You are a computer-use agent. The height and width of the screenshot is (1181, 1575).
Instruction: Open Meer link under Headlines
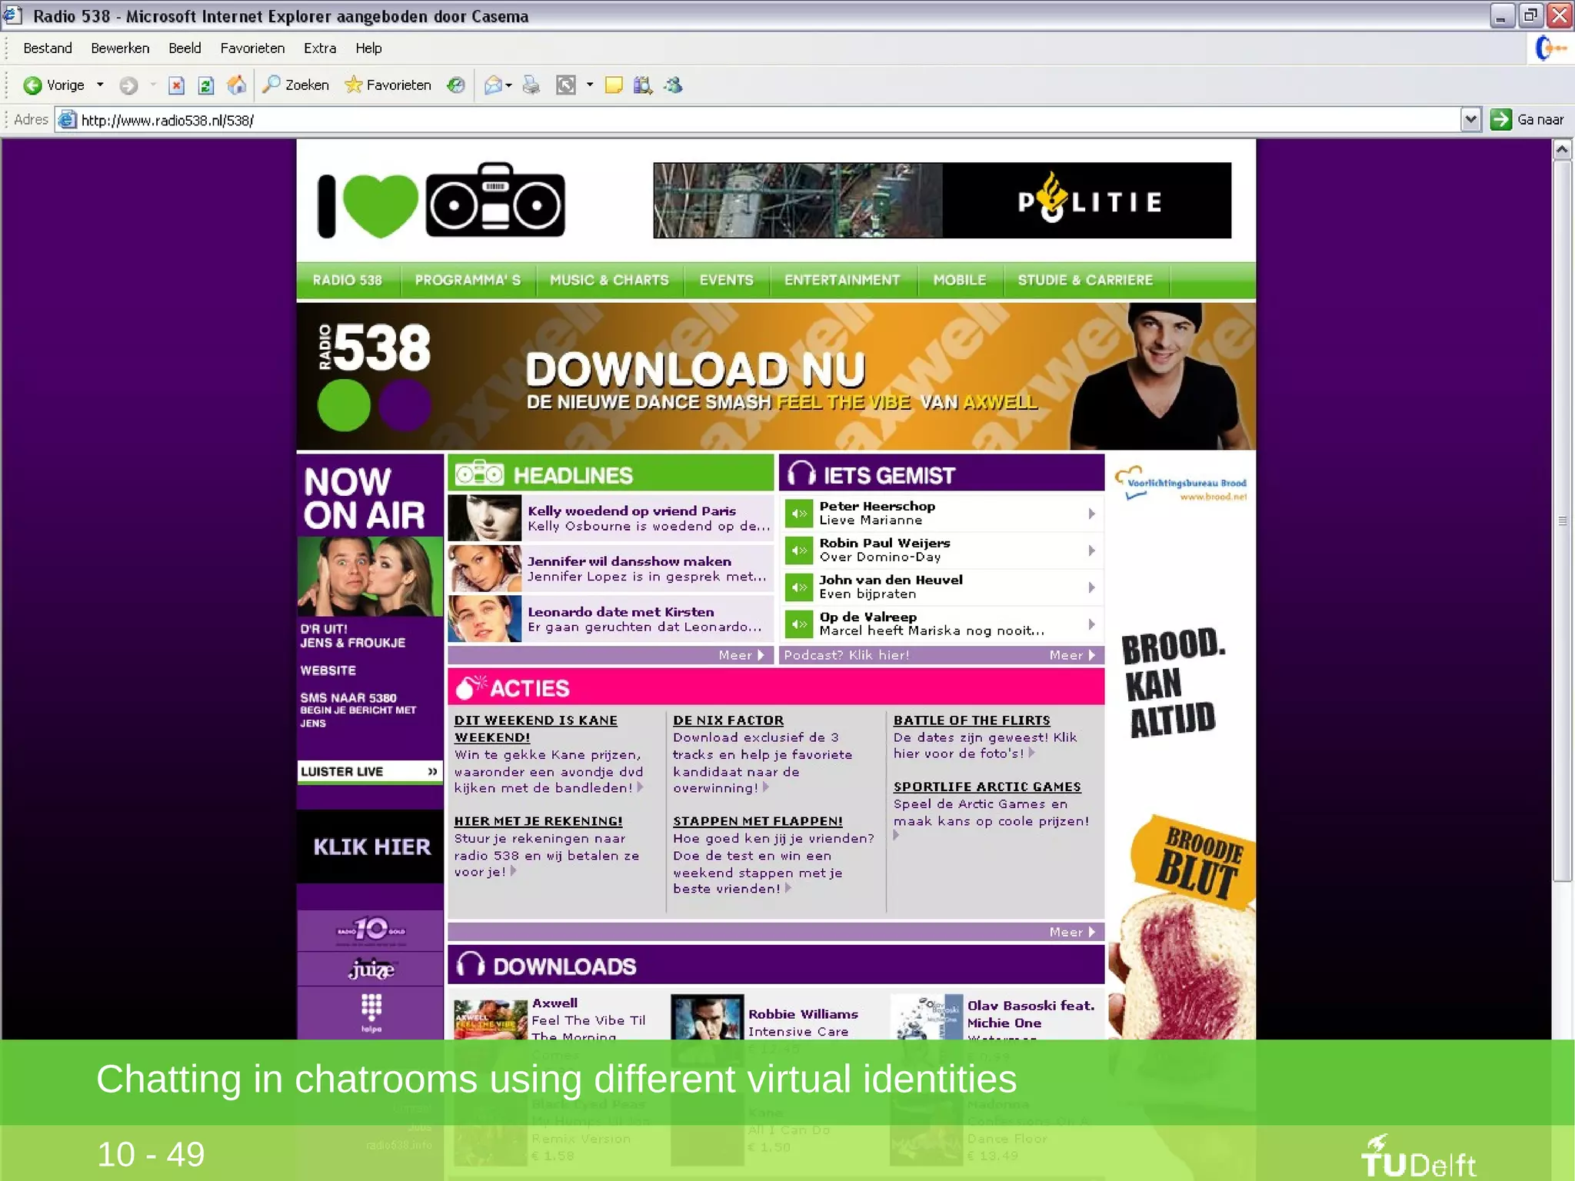741,655
